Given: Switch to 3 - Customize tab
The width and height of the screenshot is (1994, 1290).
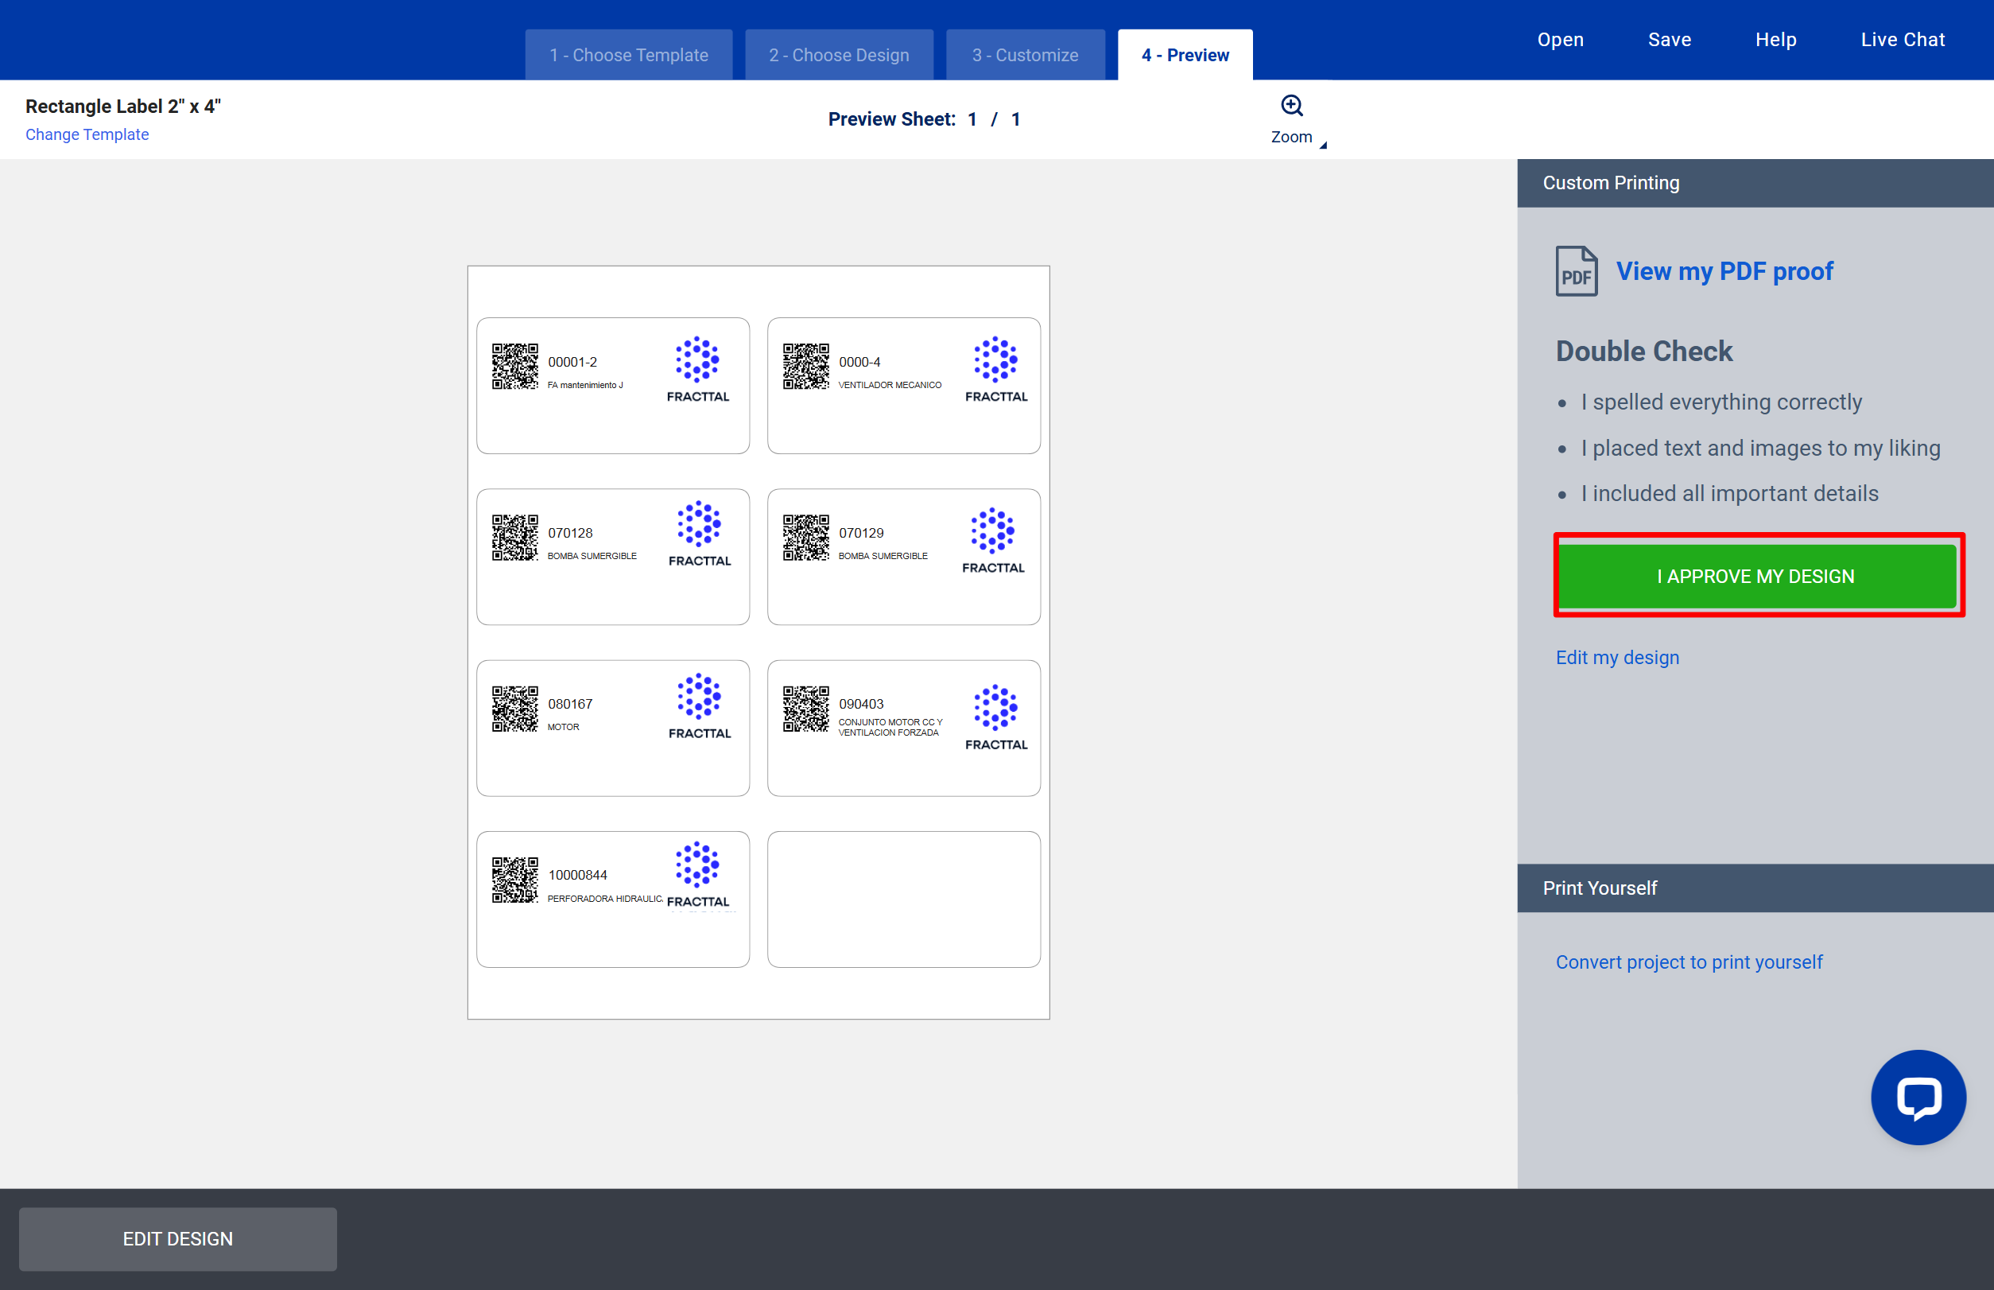Looking at the screenshot, I should pos(1024,56).
